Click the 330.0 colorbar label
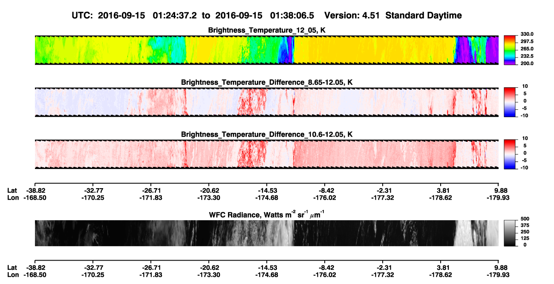Viewport: 554px width, 284px height. point(527,34)
